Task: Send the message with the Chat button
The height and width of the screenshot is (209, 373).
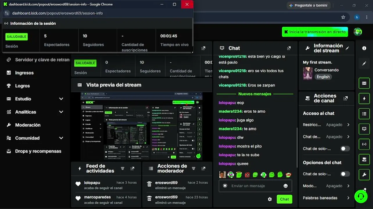Action: [284, 199]
